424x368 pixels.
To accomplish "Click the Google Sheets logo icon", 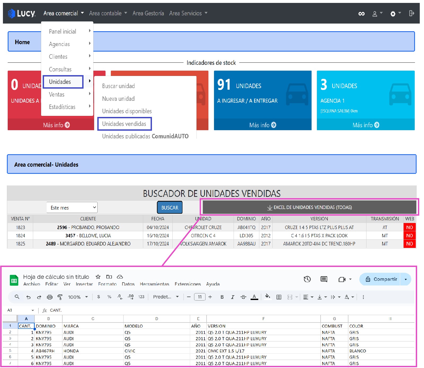I will 14,280.
